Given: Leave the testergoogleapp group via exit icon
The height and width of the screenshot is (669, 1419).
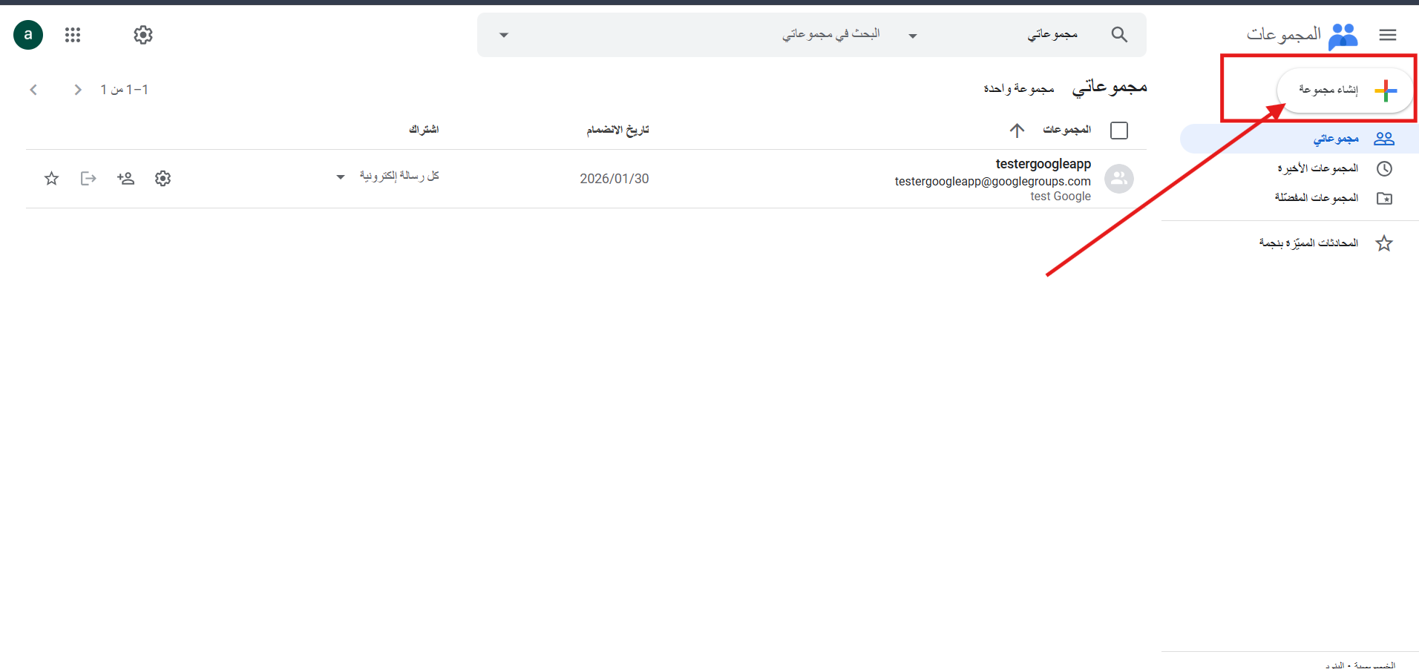Looking at the screenshot, I should 88,178.
